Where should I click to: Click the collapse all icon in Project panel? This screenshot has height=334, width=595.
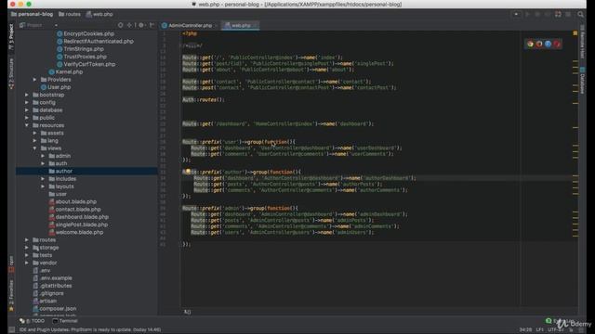[x=130, y=25]
